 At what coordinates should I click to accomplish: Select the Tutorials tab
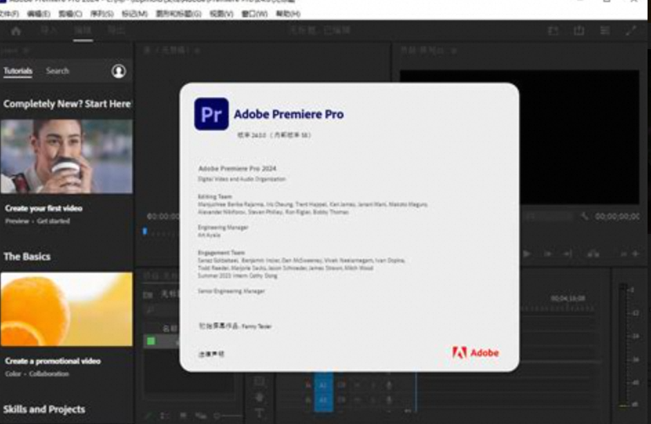pos(18,71)
